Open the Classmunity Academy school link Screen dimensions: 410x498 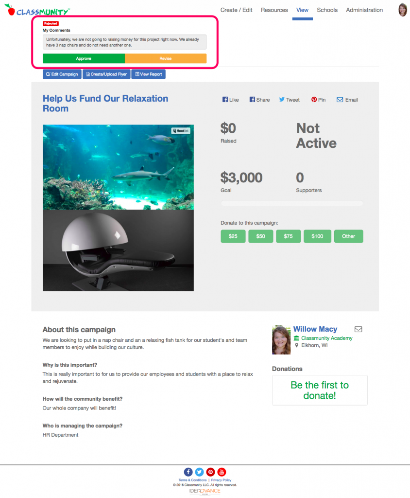(327, 338)
